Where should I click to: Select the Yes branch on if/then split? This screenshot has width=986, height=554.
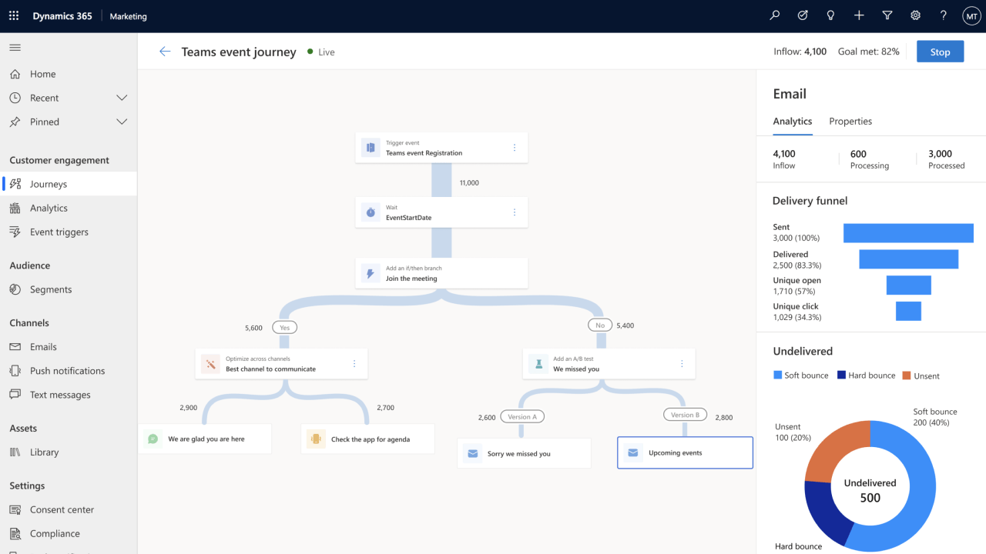click(284, 327)
